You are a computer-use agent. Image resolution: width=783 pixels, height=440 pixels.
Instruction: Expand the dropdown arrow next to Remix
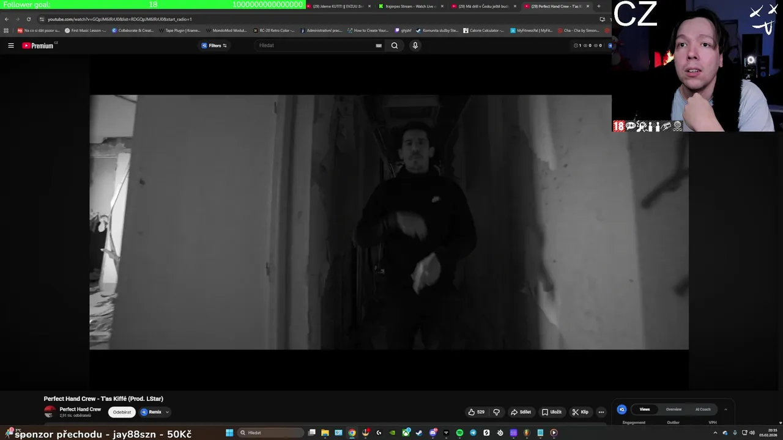coord(167,412)
